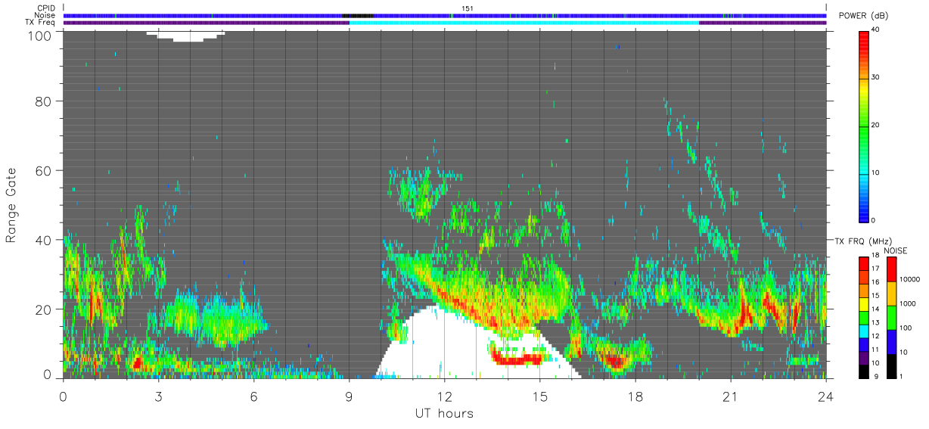Click the Noise row label at top left

[x=45, y=15]
